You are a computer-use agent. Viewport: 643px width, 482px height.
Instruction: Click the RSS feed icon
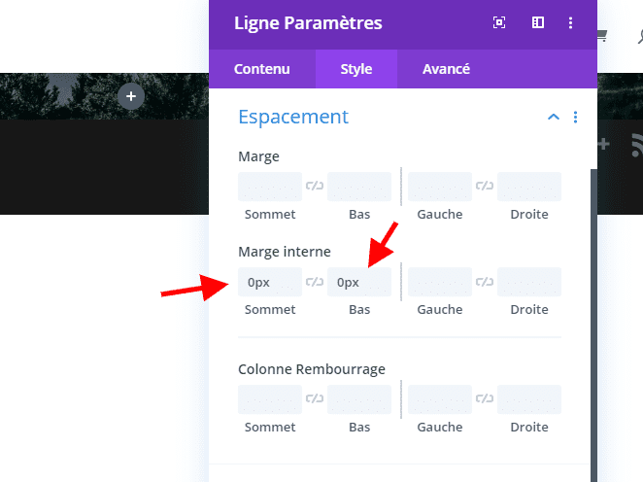[x=636, y=145]
